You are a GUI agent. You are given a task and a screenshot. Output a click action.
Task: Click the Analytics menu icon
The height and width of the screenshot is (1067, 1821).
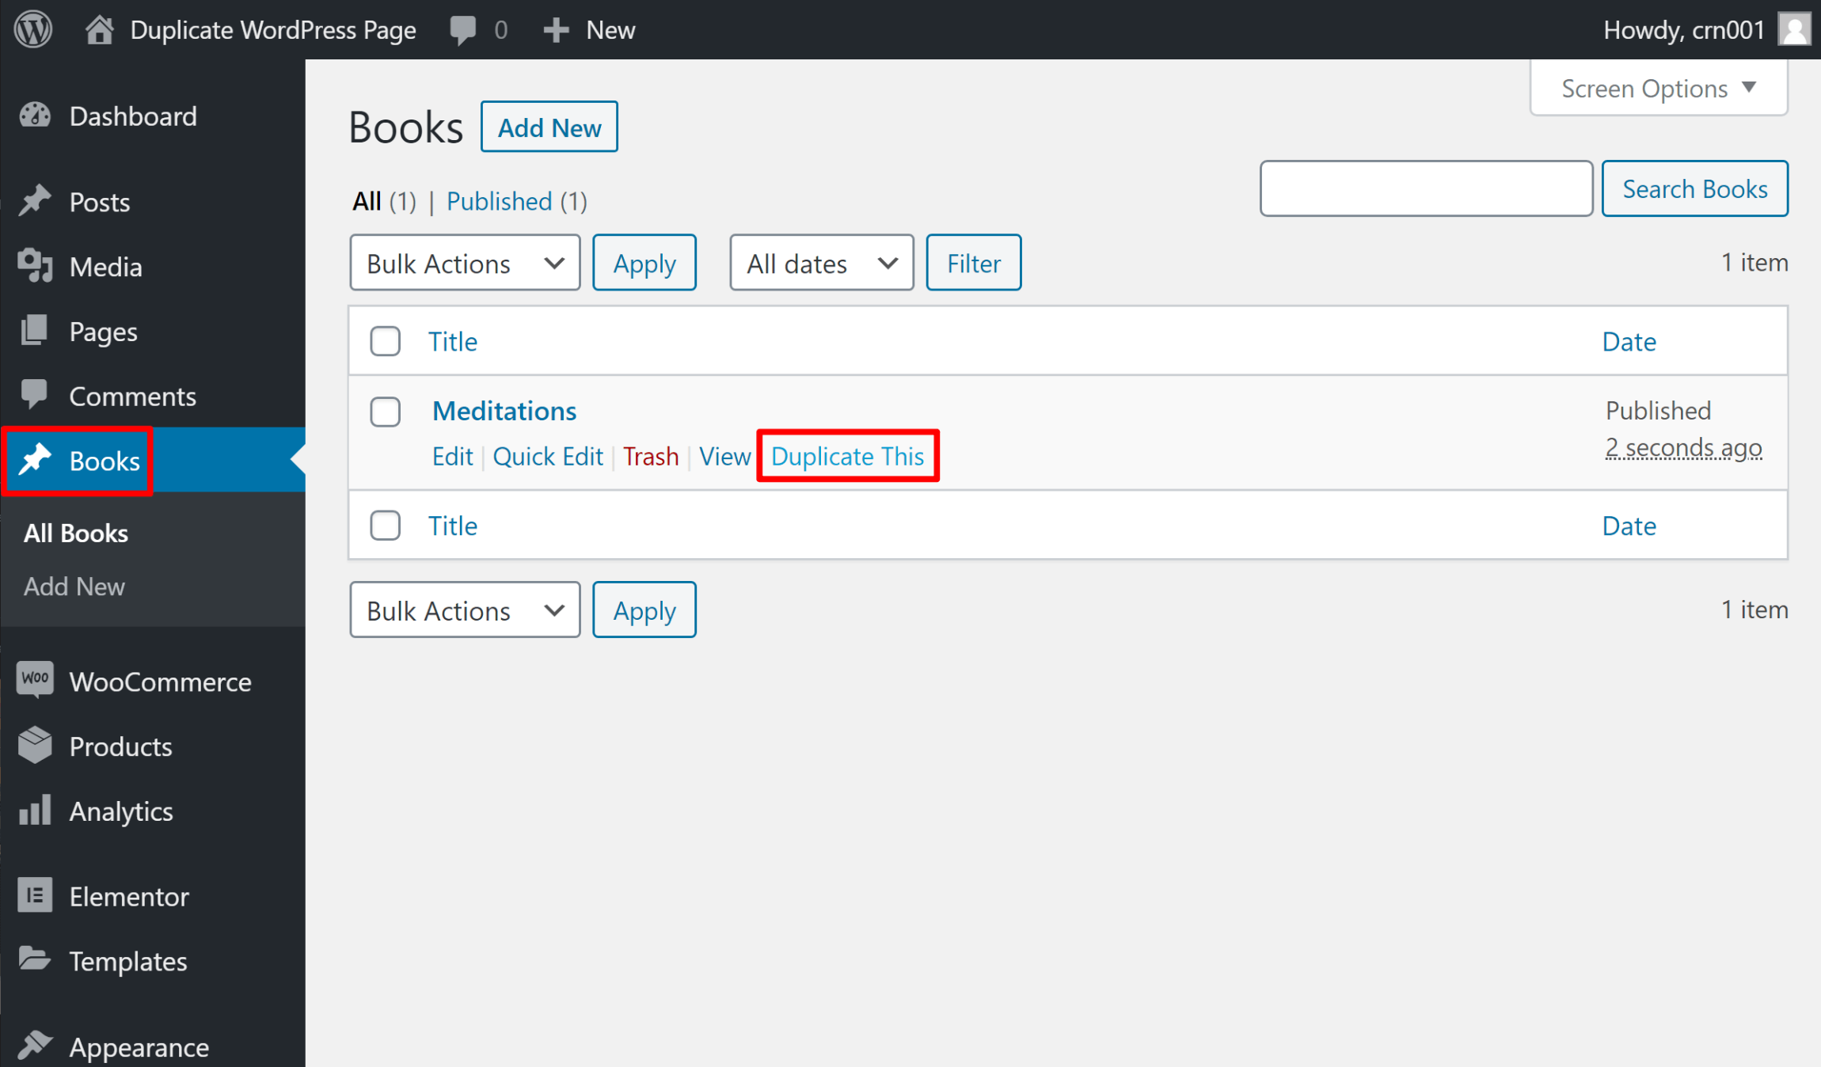(x=33, y=809)
